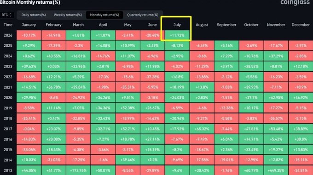Switch to Weekly returns(%) tab

point(68,15)
